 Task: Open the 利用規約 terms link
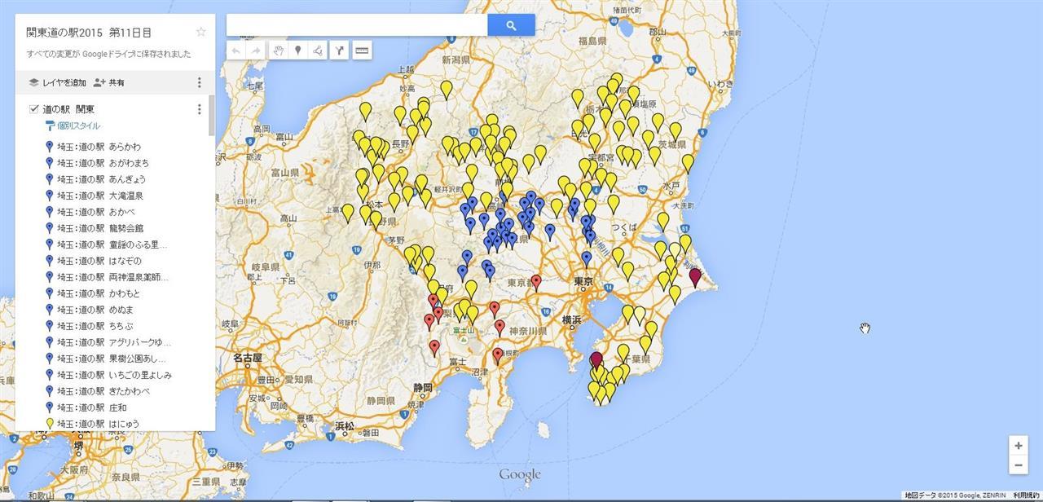pos(1026,495)
